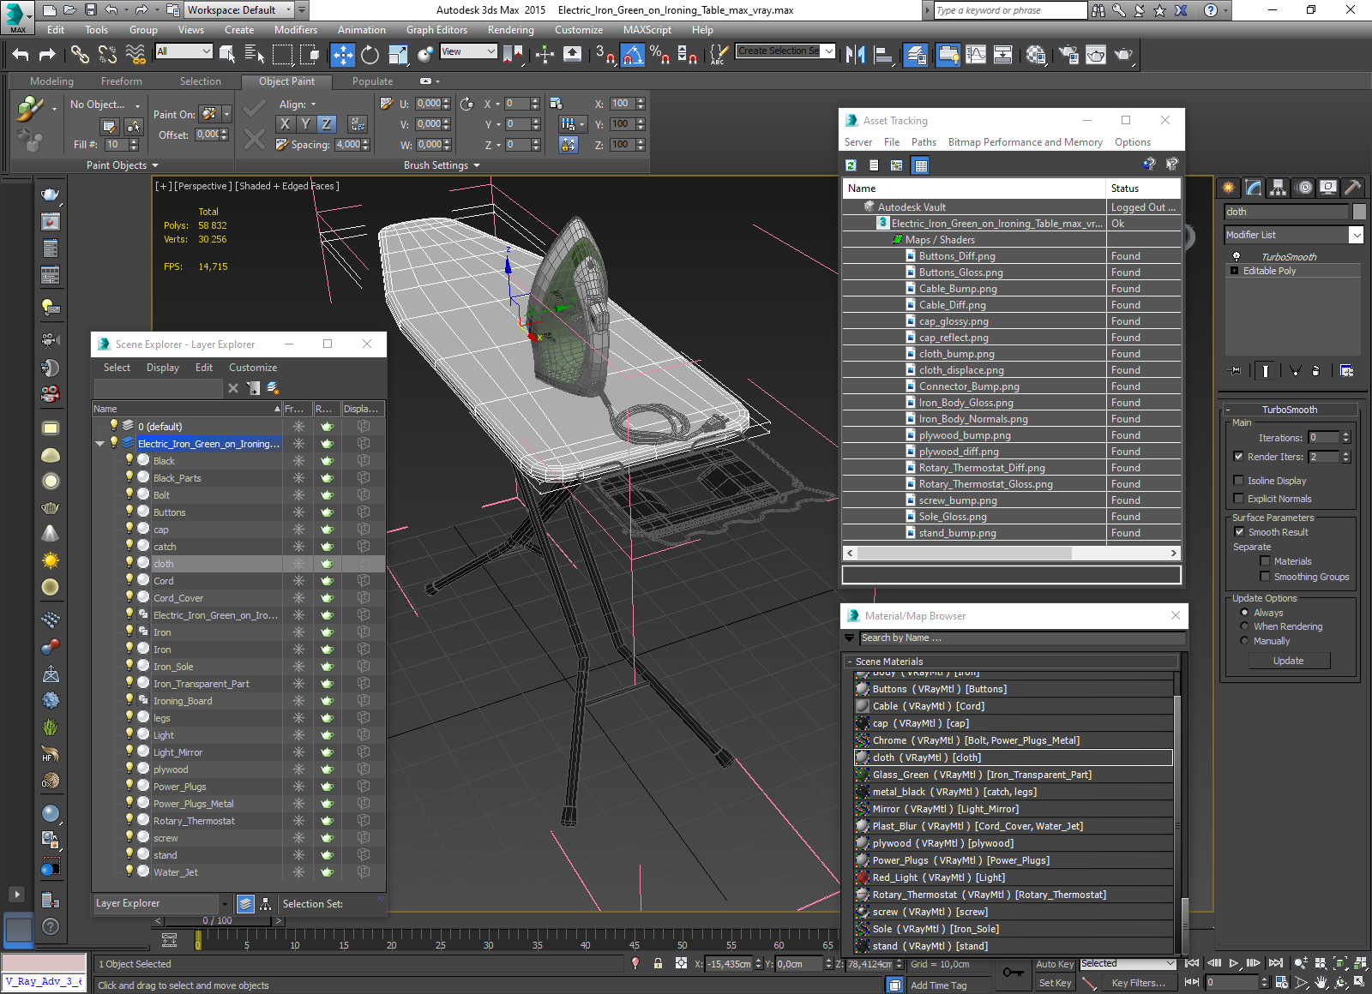Click the Redo arrow in main toolbar
The height and width of the screenshot is (994, 1372).
click(47, 55)
